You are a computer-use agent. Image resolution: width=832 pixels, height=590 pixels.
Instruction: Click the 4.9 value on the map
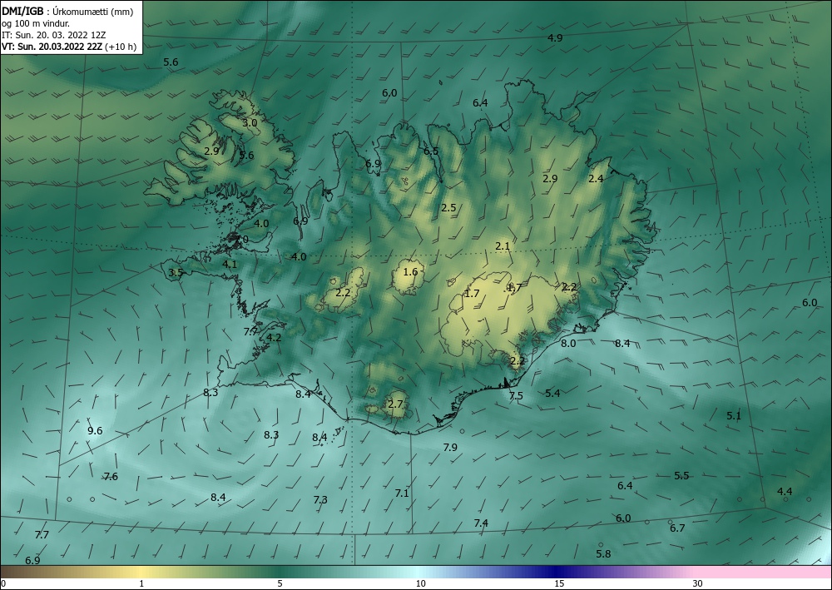pos(555,37)
